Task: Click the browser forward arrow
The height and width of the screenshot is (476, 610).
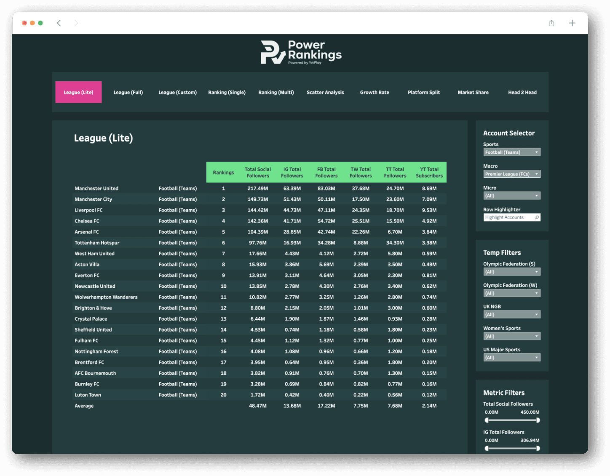Action: (x=76, y=23)
